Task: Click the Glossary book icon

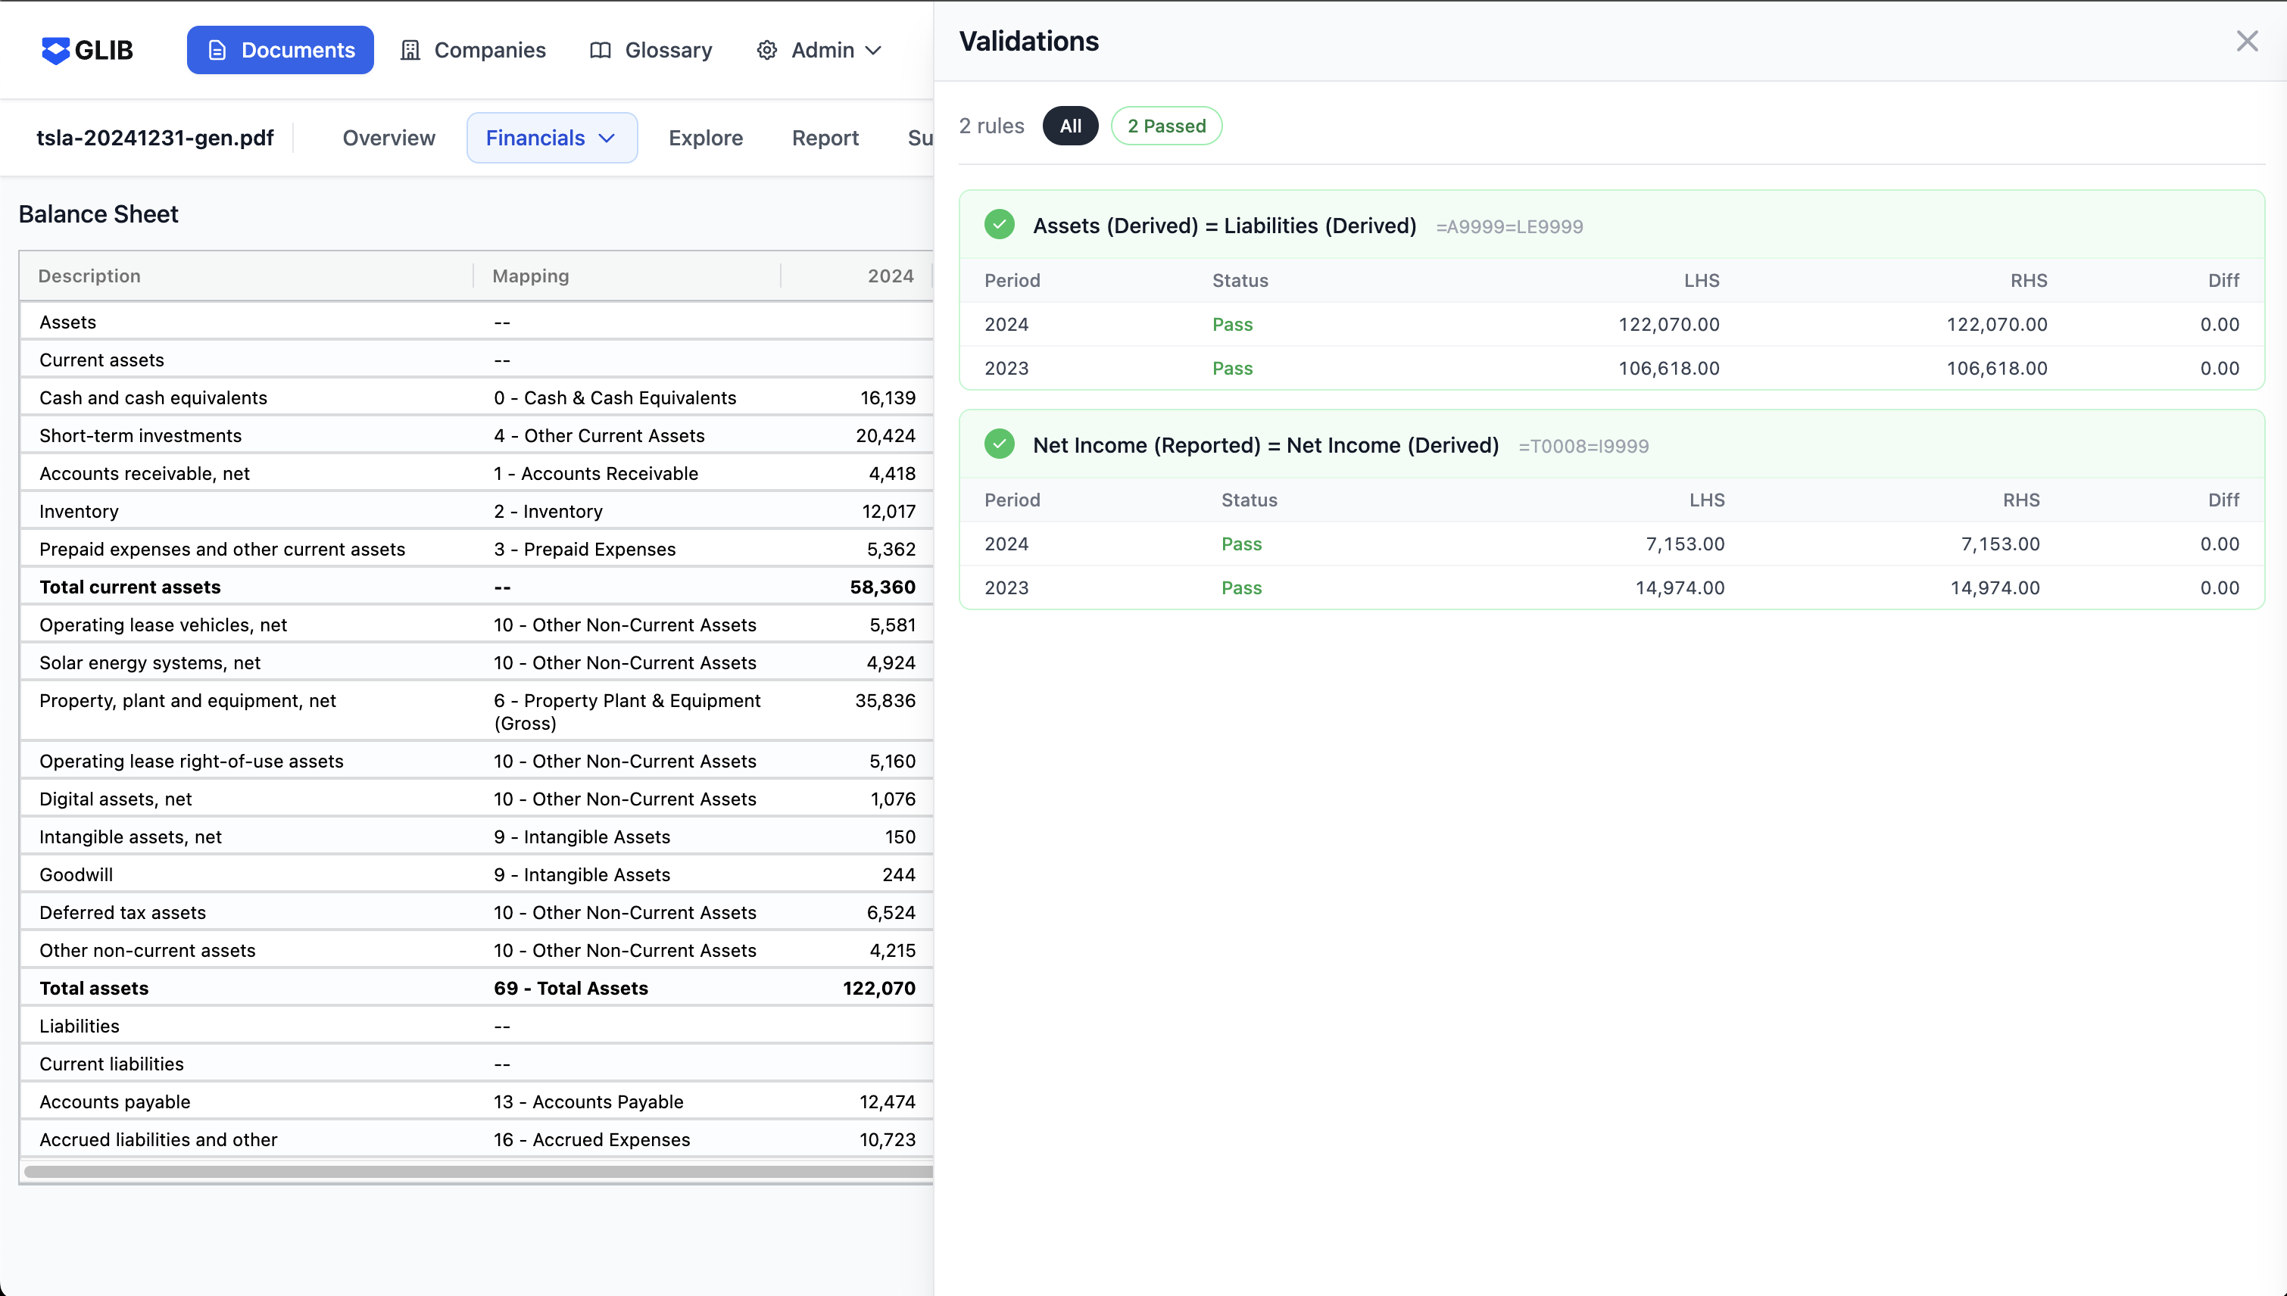Action: point(601,51)
